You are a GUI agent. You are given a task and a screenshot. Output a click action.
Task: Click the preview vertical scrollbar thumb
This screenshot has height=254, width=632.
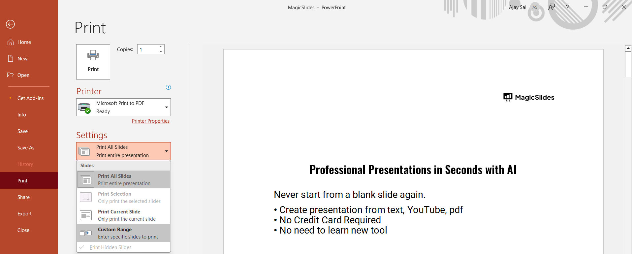pos(628,64)
